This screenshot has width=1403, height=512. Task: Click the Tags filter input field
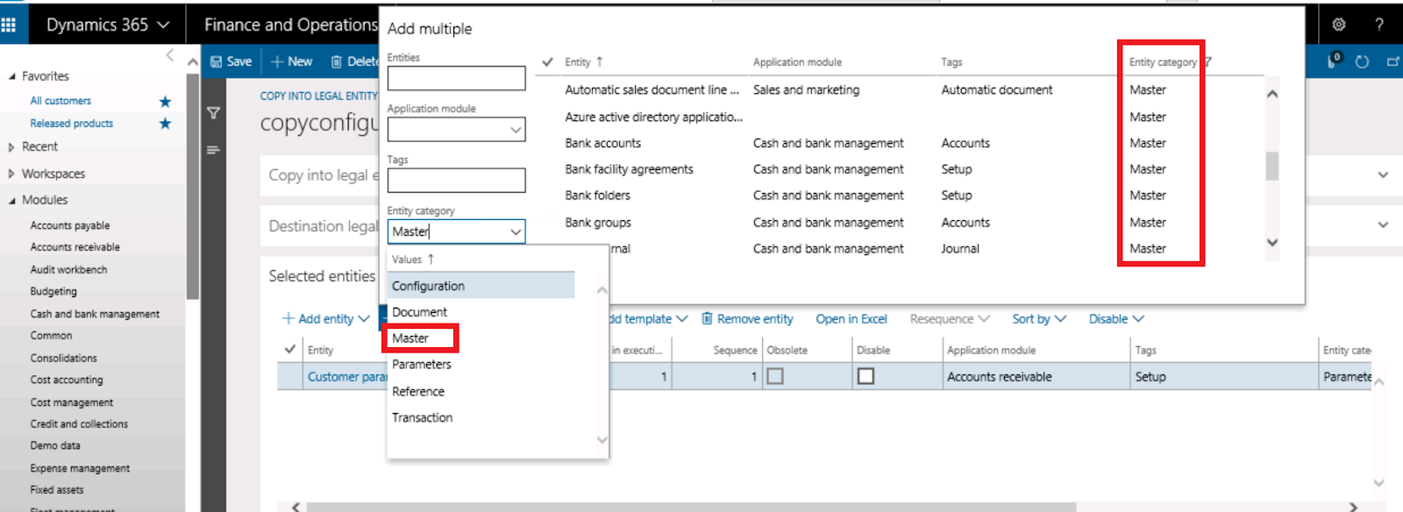pyautogui.click(x=456, y=181)
